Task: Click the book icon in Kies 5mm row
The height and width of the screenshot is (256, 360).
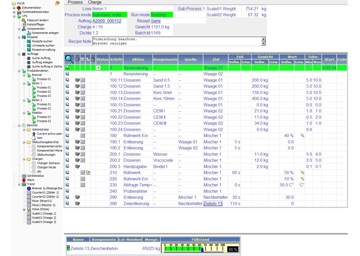Action: point(77,93)
